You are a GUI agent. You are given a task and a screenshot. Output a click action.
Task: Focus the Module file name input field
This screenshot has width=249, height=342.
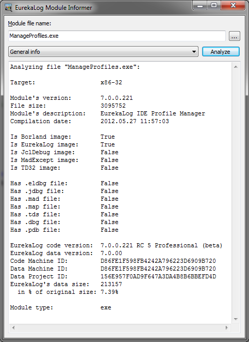pos(117,36)
